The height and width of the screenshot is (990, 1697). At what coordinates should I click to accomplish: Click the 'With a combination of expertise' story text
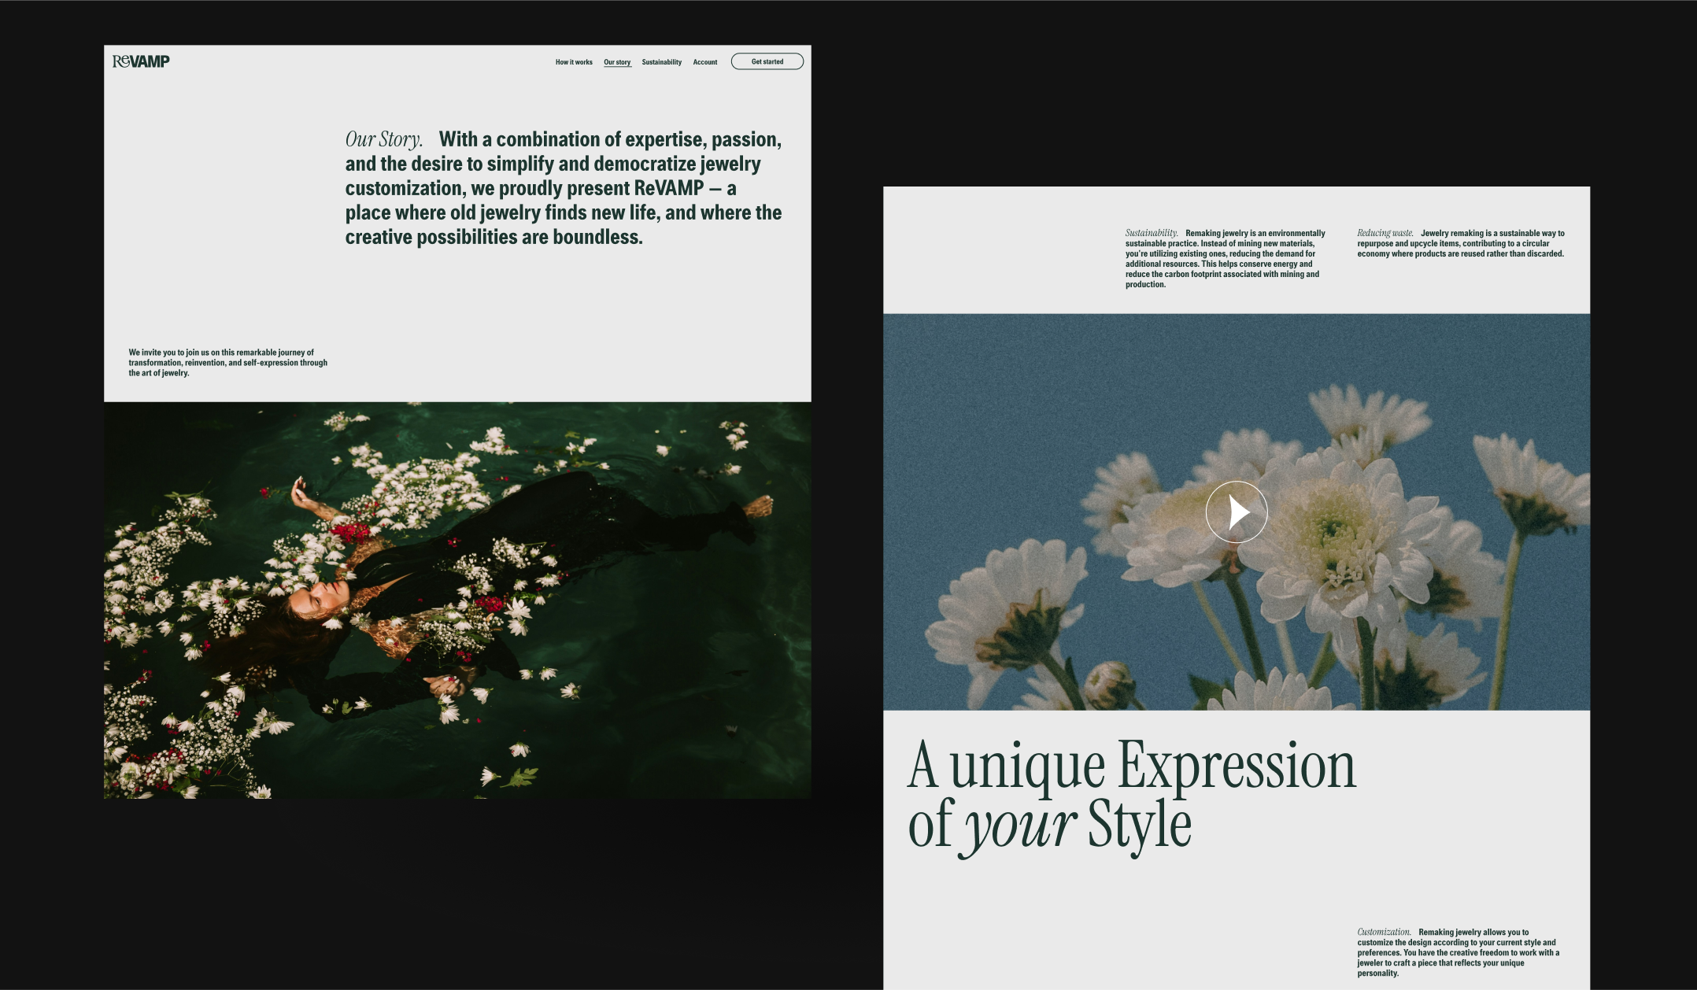point(564,188)
